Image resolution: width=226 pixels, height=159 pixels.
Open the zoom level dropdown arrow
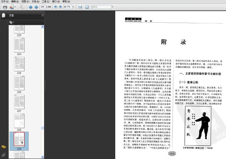73,7
